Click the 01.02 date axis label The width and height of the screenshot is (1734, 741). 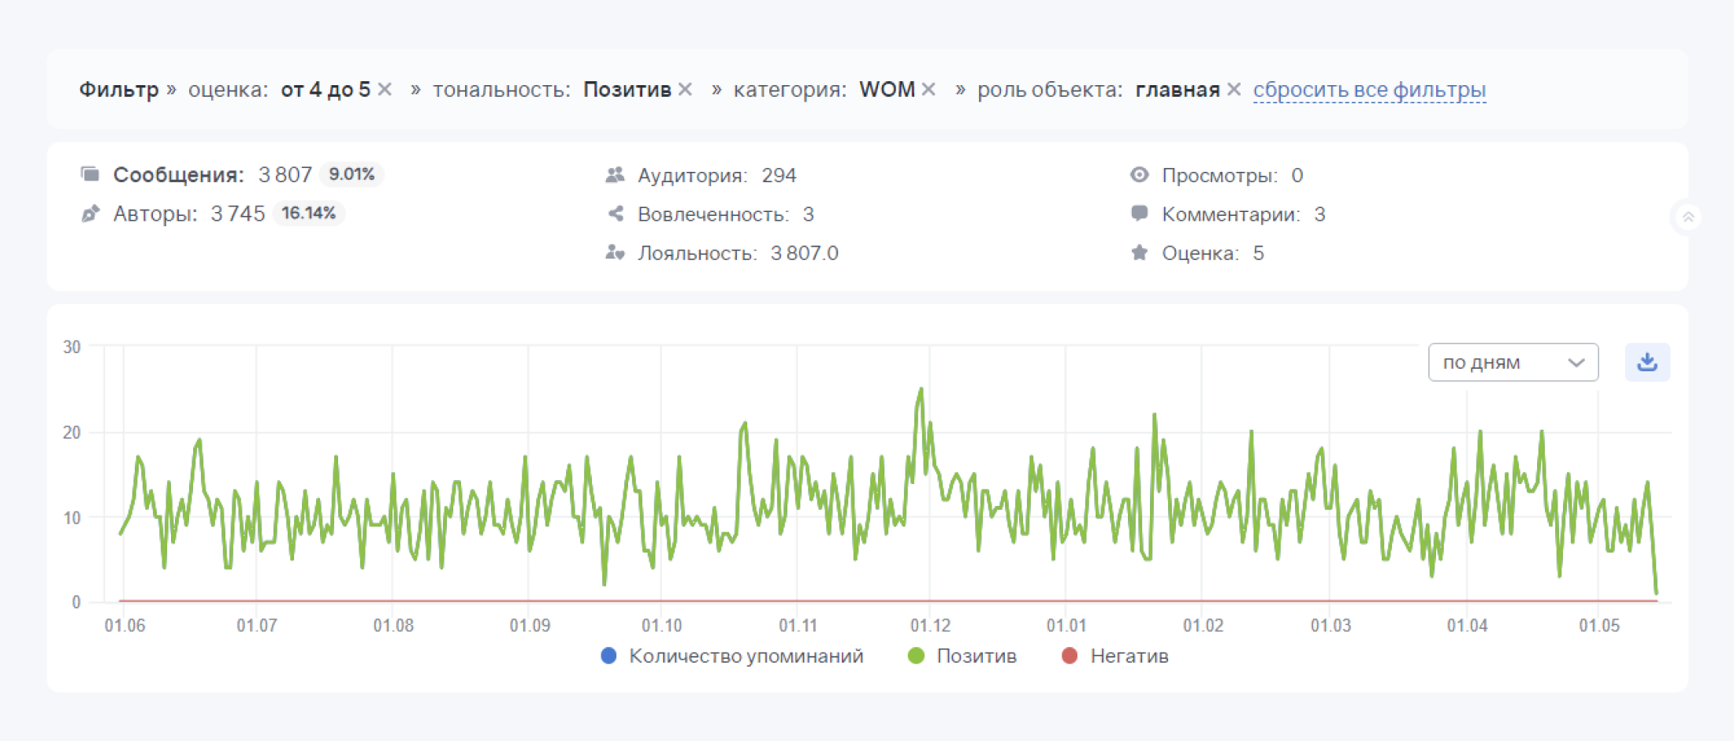click(x=1203, y=626)
